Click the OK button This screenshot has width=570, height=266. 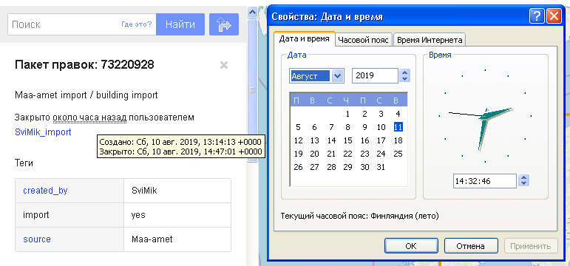(411, 246)
